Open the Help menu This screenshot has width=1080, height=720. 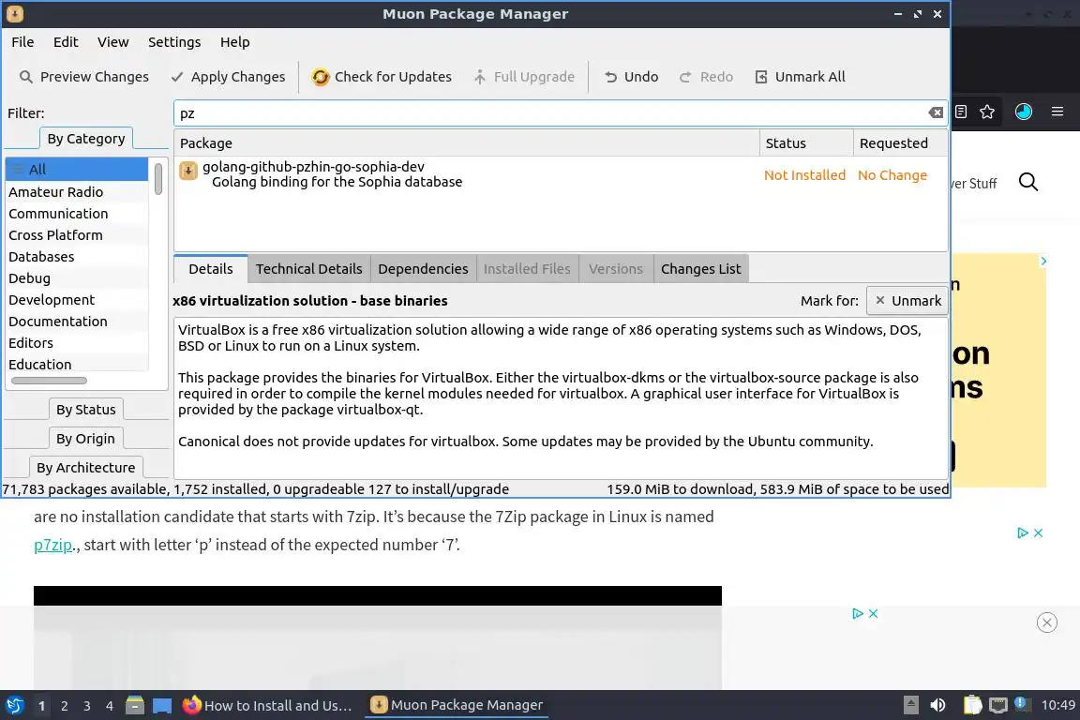pyautogui.click(x=235, y=42)
